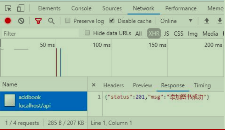
Task: Click the 150 ms timeline label
Action: [158, 45]
